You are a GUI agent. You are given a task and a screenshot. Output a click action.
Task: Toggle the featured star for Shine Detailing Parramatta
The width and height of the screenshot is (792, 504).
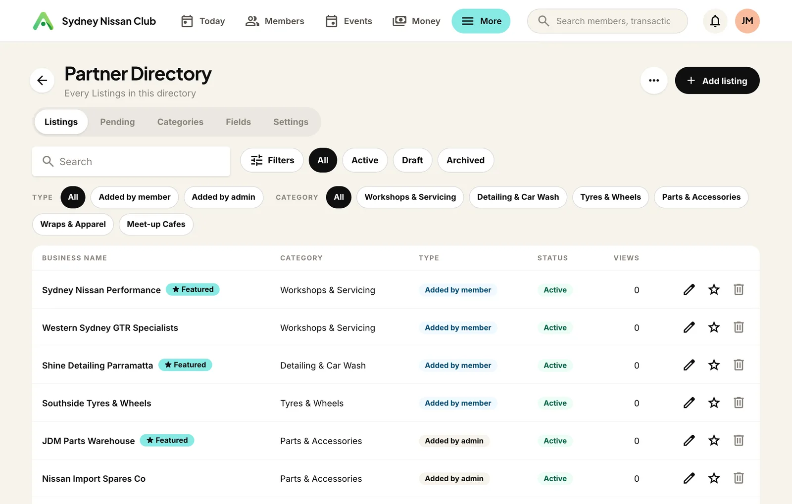point(714,365)
